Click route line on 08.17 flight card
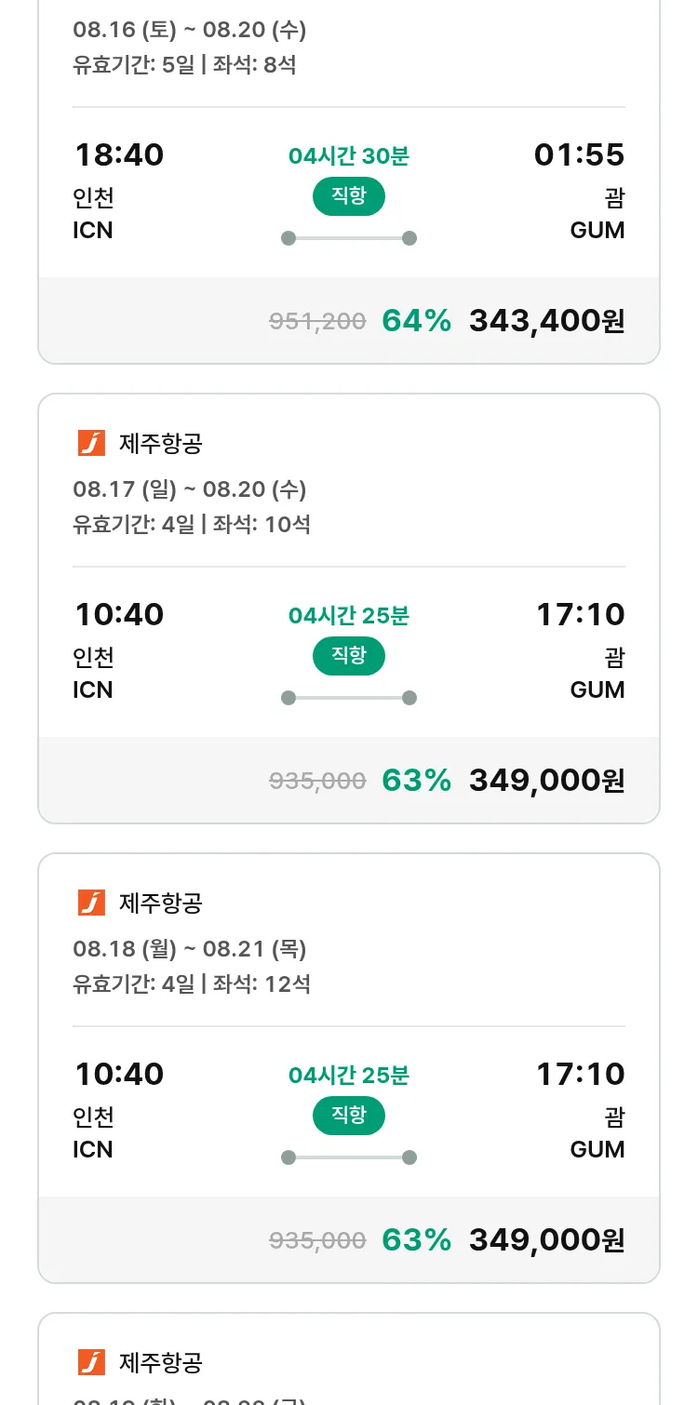This screenshot has height=1405, width=698. pos(348,698)
